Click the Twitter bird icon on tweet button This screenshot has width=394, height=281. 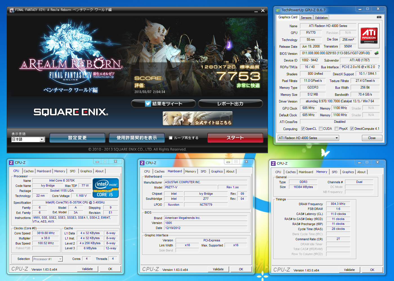148,104
